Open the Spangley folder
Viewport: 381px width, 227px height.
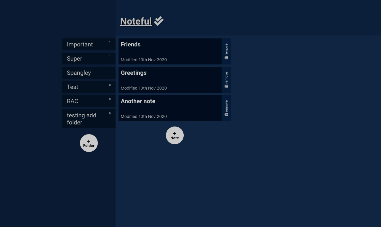pyautogui.click(x=79, y=73)
